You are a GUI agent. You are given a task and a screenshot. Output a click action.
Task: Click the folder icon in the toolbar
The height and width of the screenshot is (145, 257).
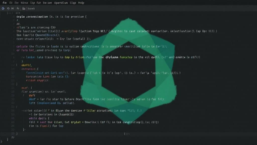tap(24, 8)
